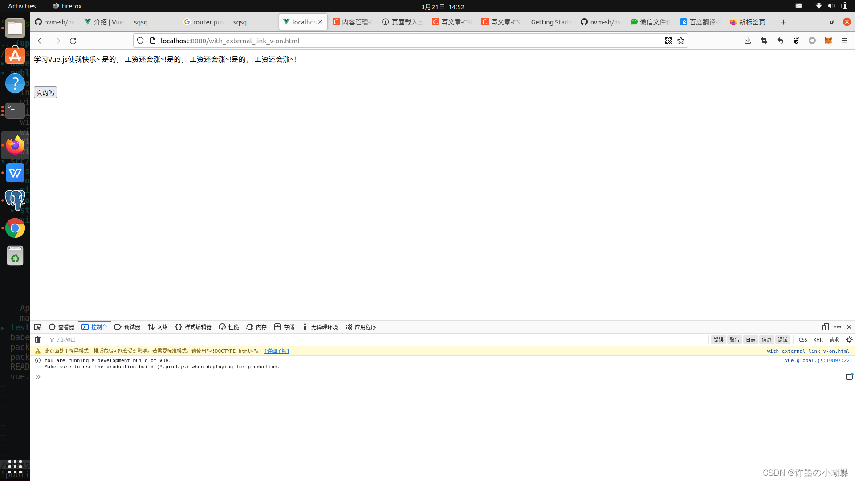855x481 pixels.
Task: Click the responsive design mode icon
Action: pos(826,327)
